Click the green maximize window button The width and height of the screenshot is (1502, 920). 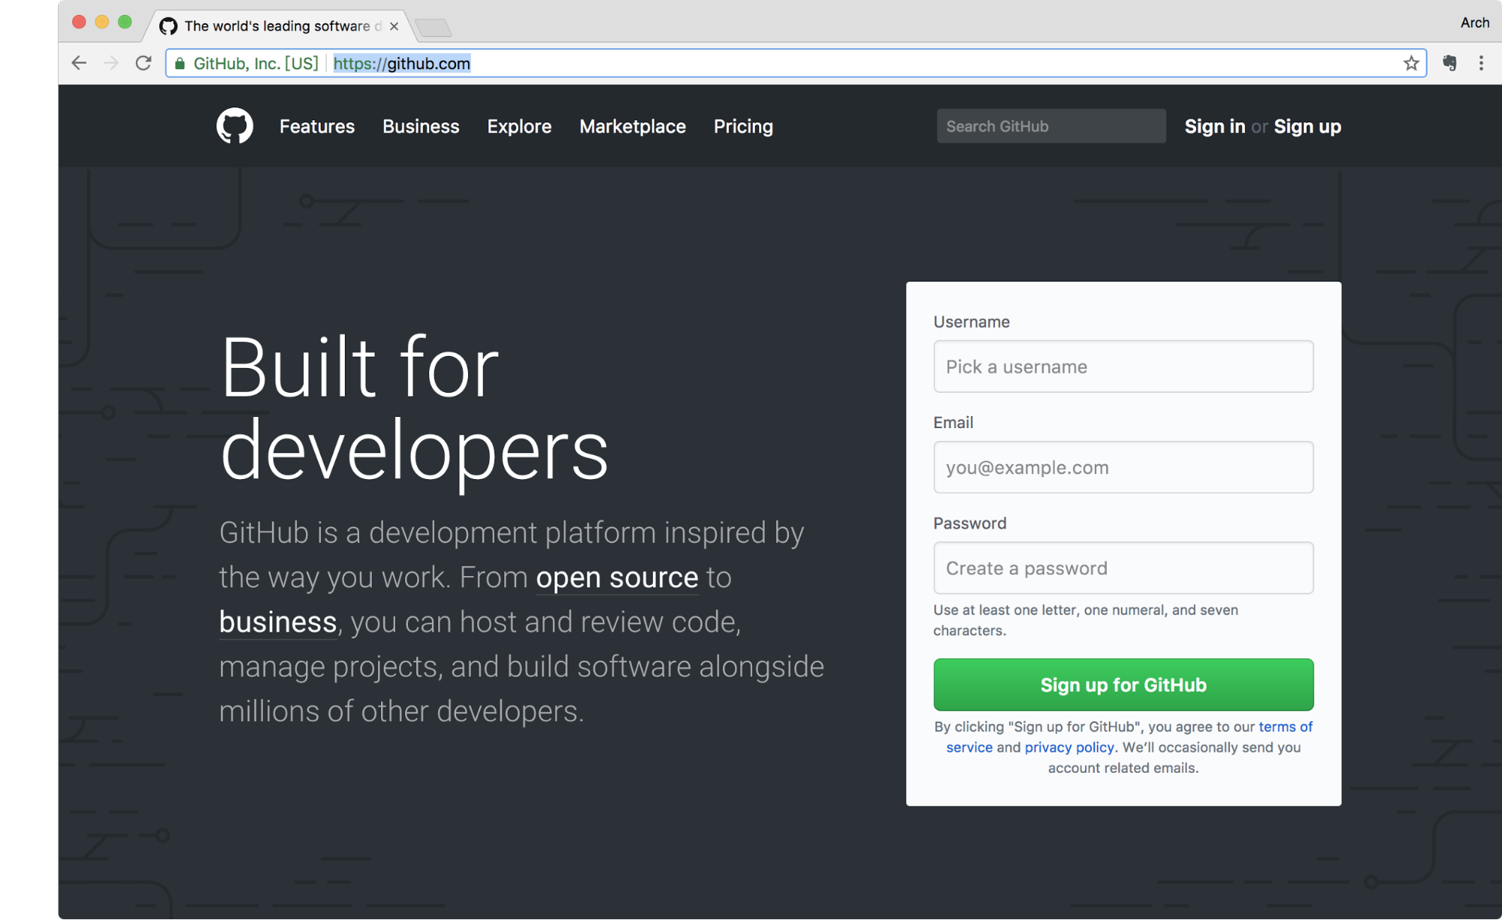pos(125,22)
